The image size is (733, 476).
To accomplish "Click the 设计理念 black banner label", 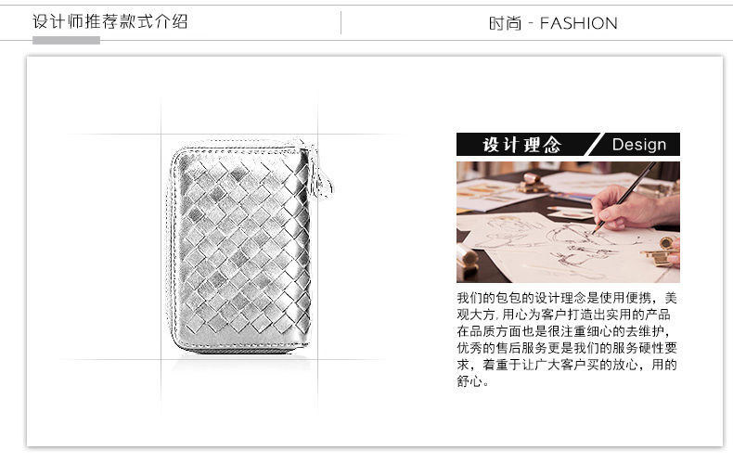I will pos(521,145).
